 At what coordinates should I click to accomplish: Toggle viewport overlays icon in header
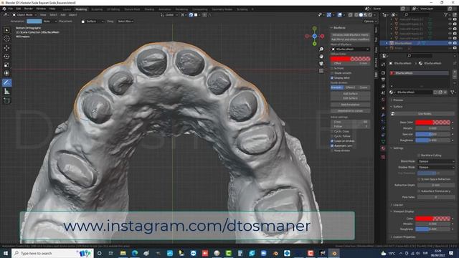pyautogui.click(x=339, y=14)
